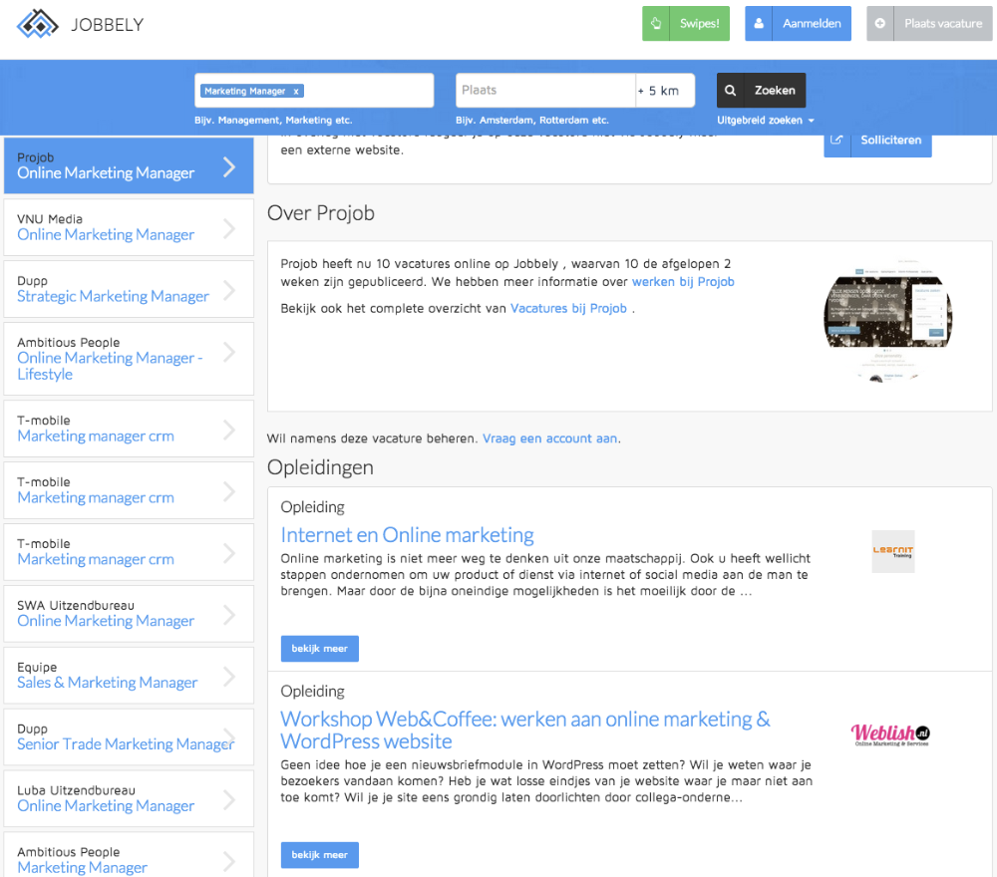Click the LearnIT Training logo
Screen dimensions: 997x877
click(x=892, y=551)
